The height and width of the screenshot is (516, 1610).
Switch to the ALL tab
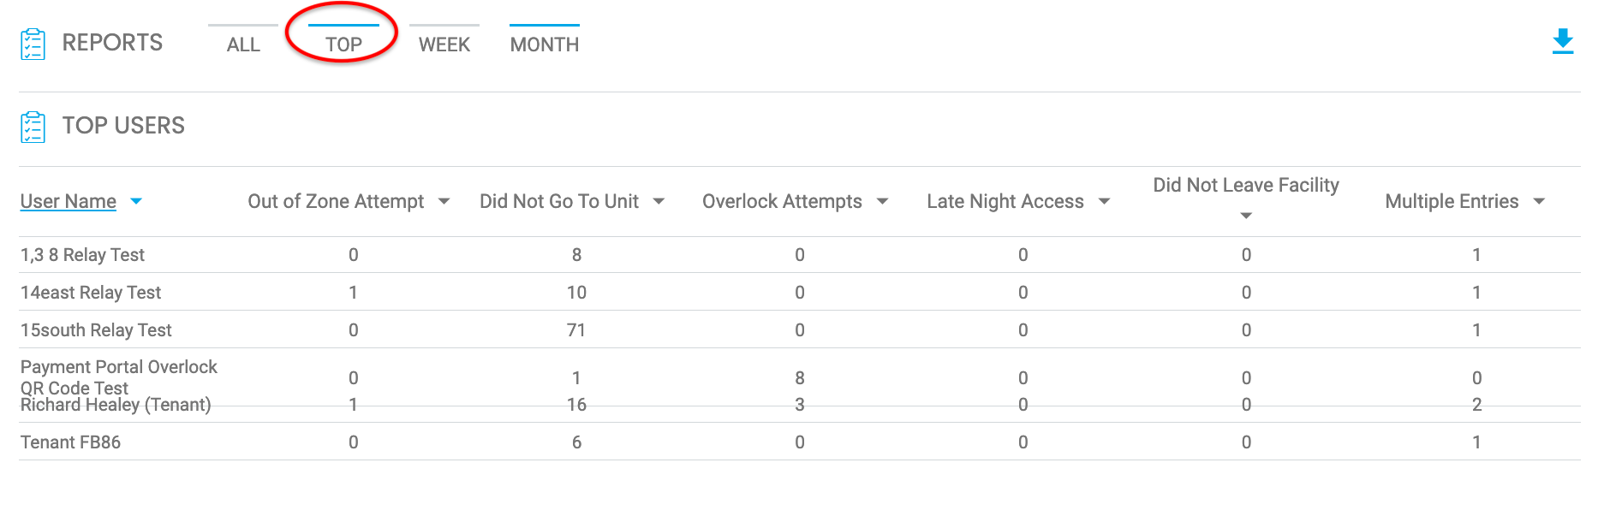(242, 44)
